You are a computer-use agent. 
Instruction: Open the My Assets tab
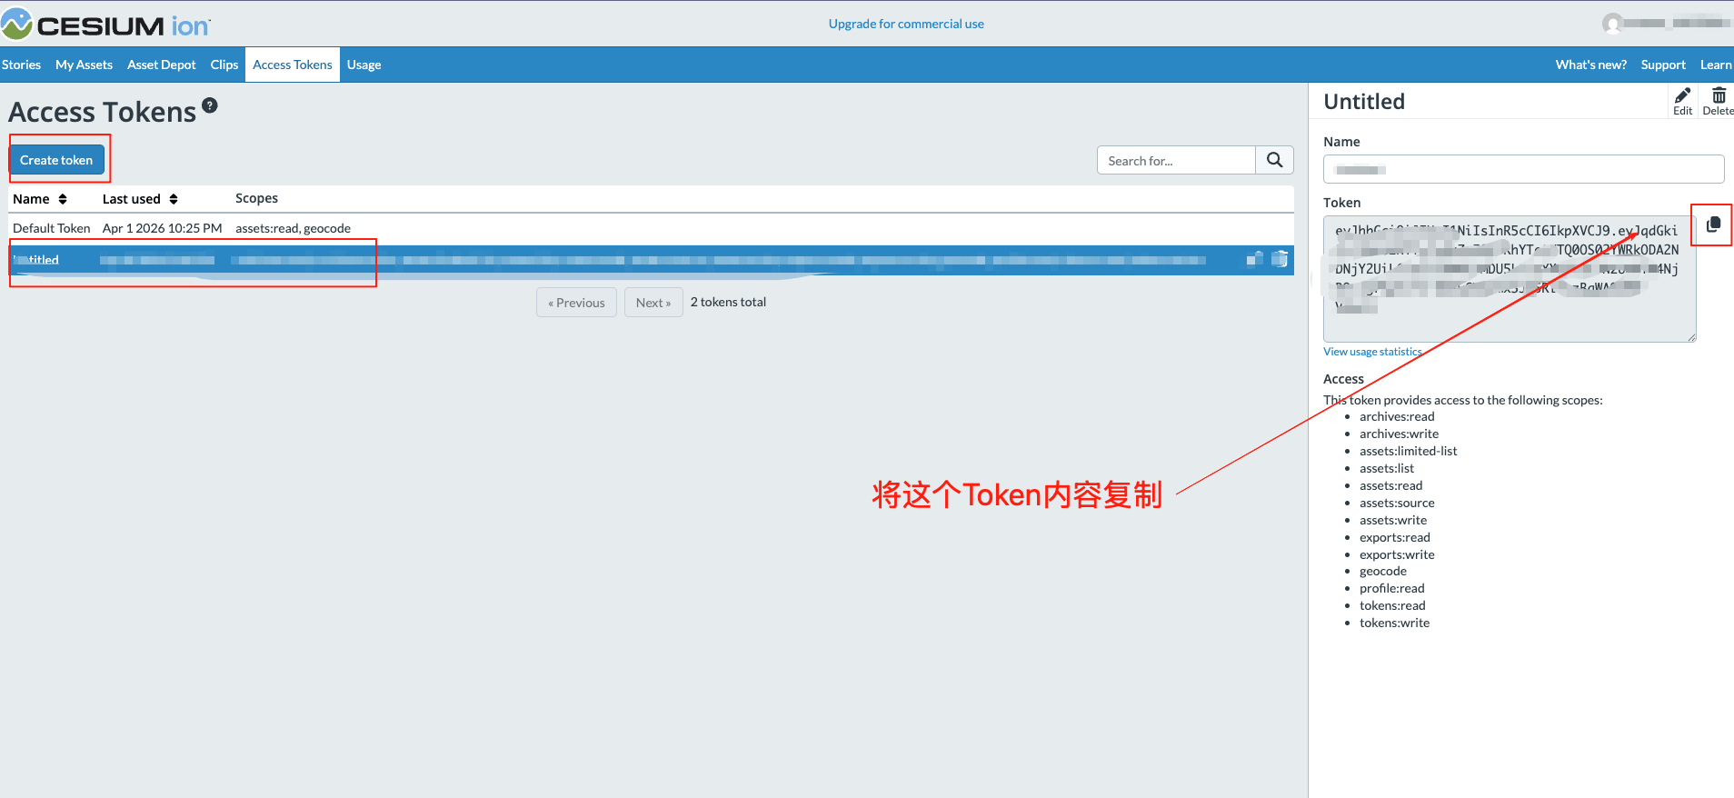pyautogui.click(x=84, y=65)
